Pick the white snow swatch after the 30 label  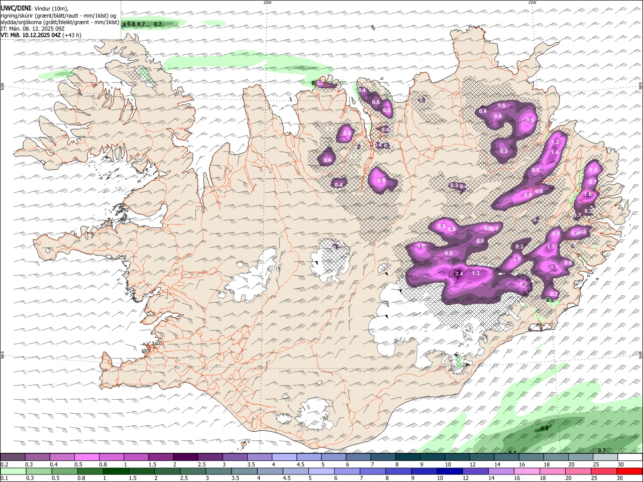pyautogui.click(x=629, y=457)
